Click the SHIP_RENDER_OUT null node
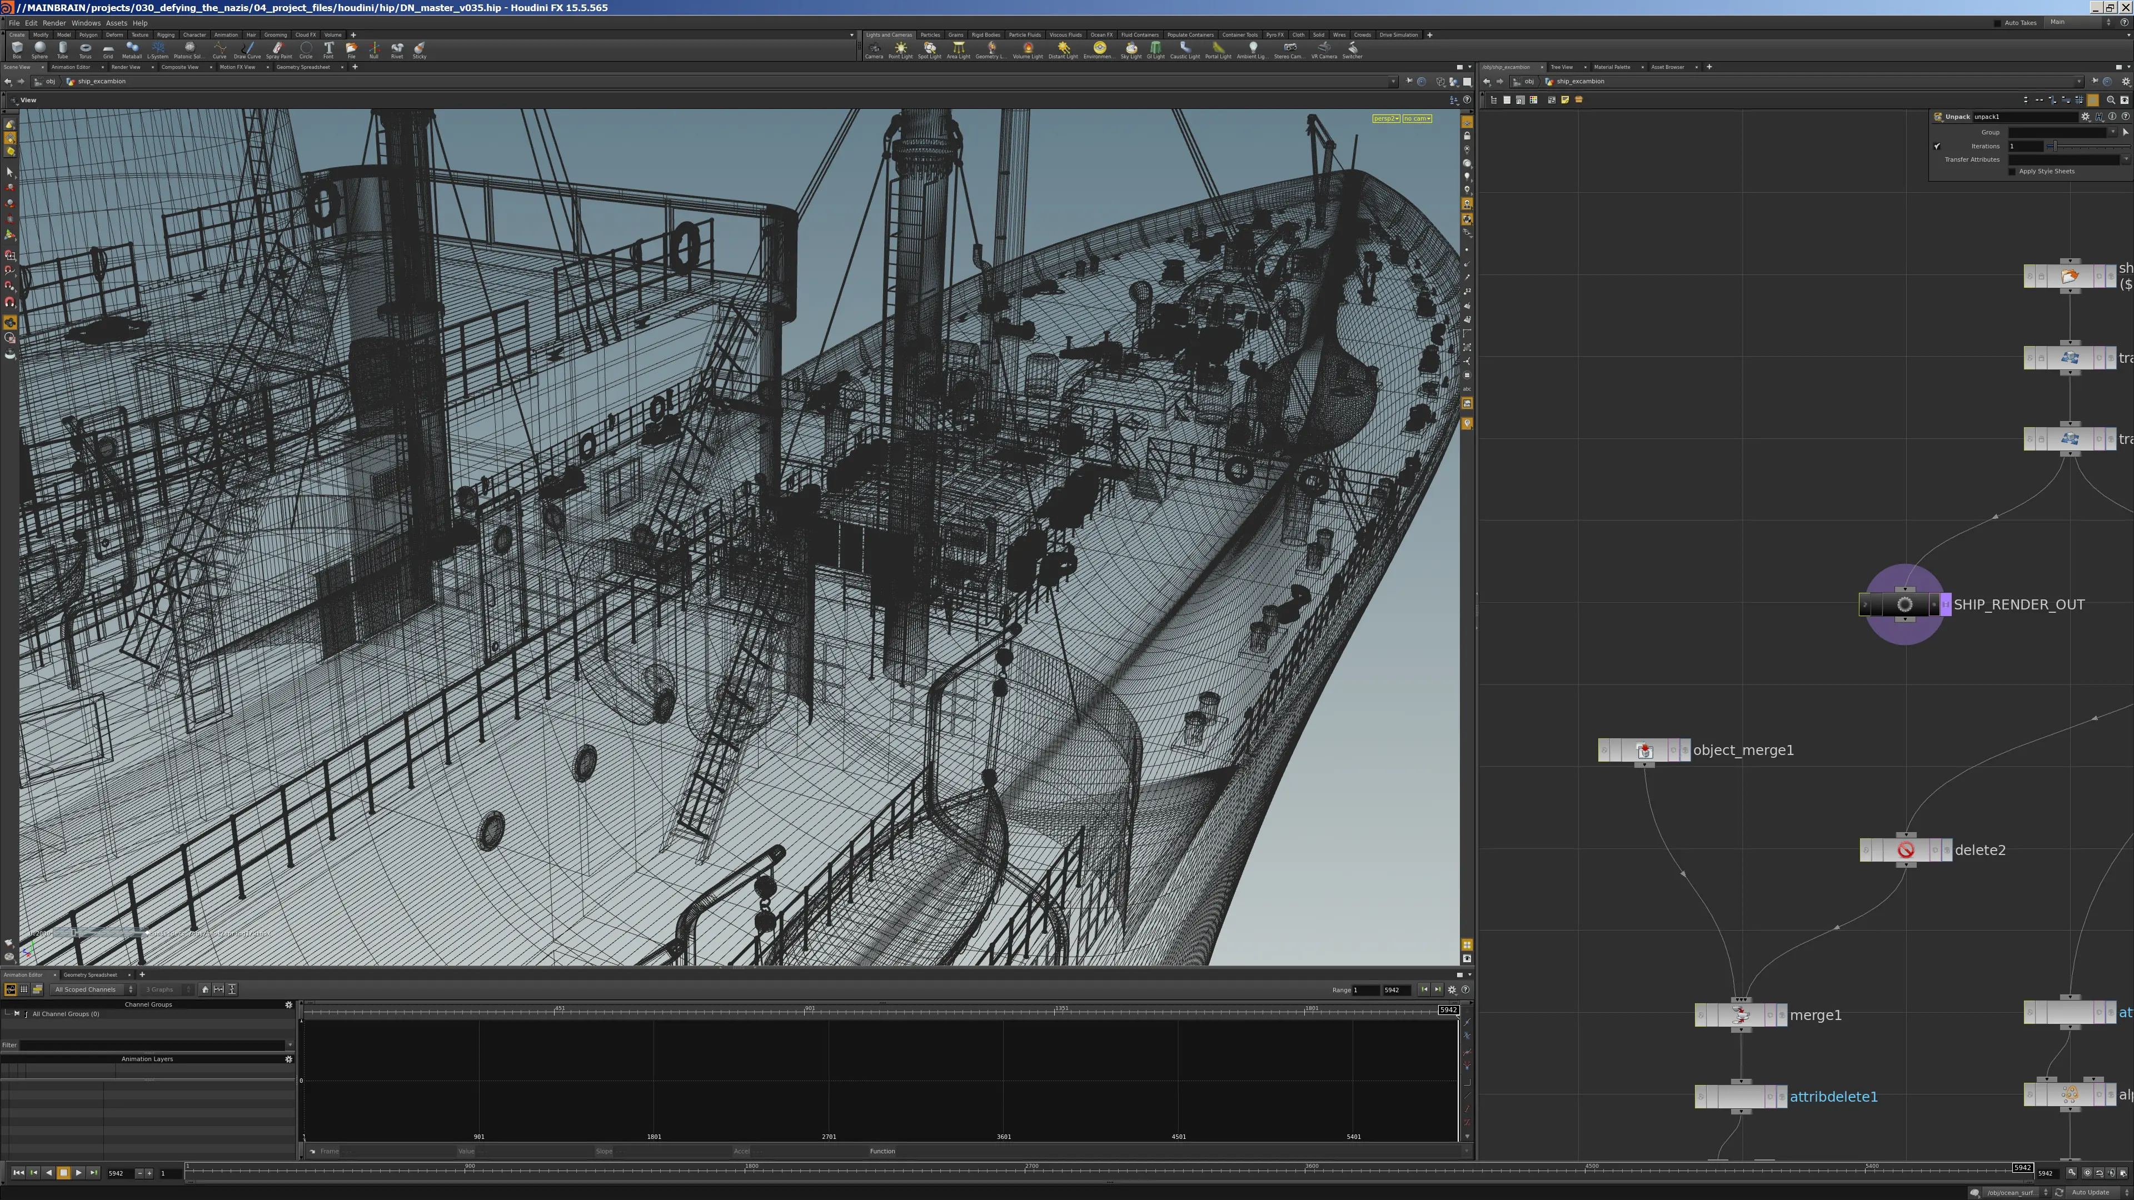Viewport: 2134px width, 1200px height. pos(1904,604)
